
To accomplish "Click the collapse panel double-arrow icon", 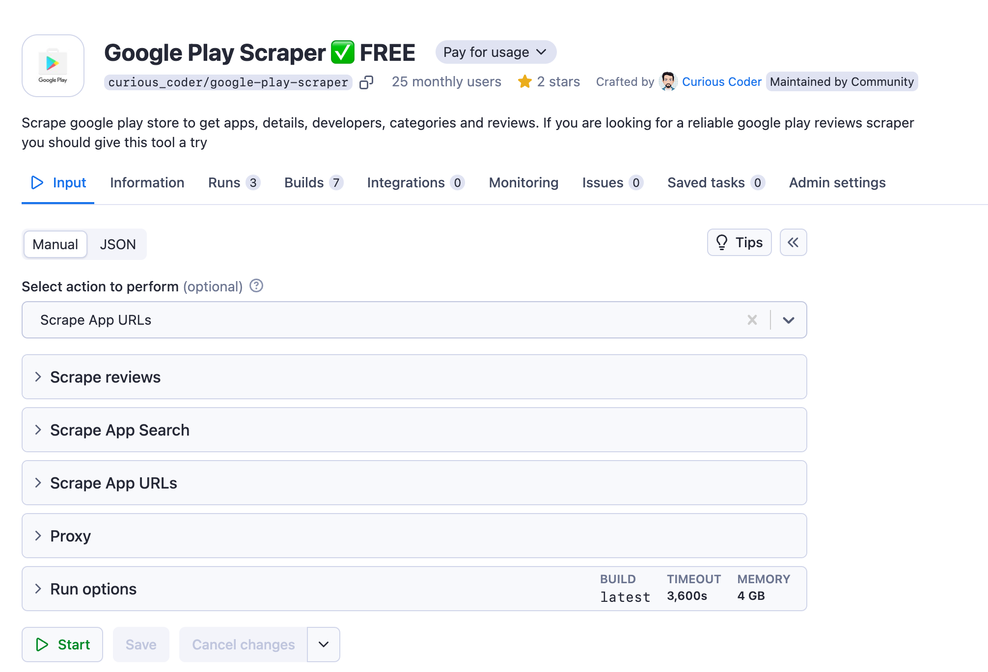I will click(793, 242).
